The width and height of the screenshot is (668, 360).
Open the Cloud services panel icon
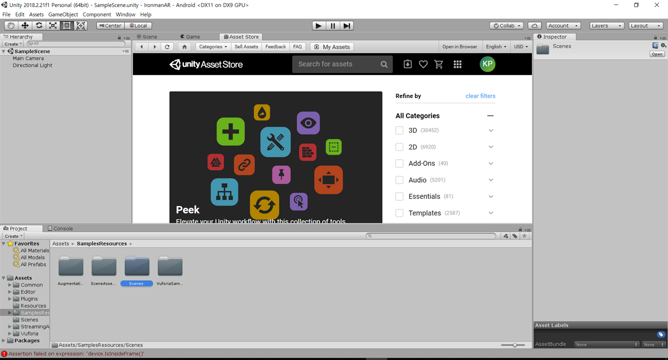tap(534, 26)
